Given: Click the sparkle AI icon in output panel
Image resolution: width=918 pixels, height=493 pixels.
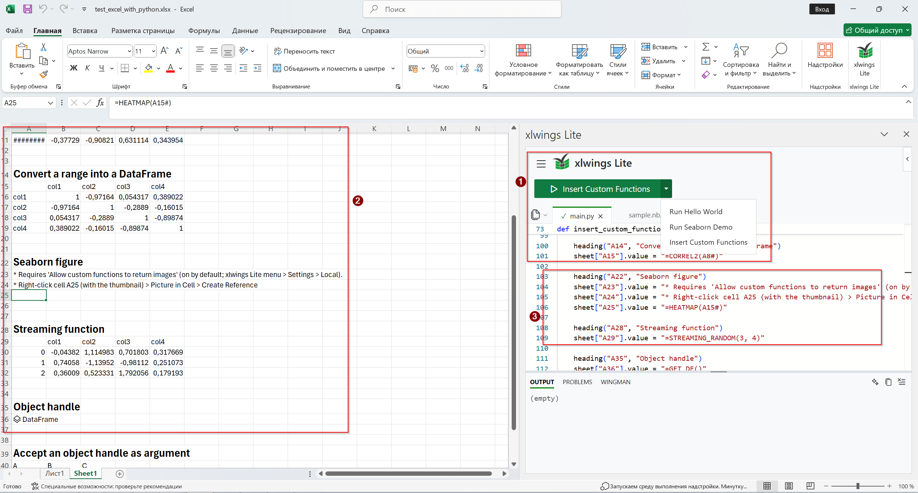Looking at the screenshot, I should click(x=875, y=382).
